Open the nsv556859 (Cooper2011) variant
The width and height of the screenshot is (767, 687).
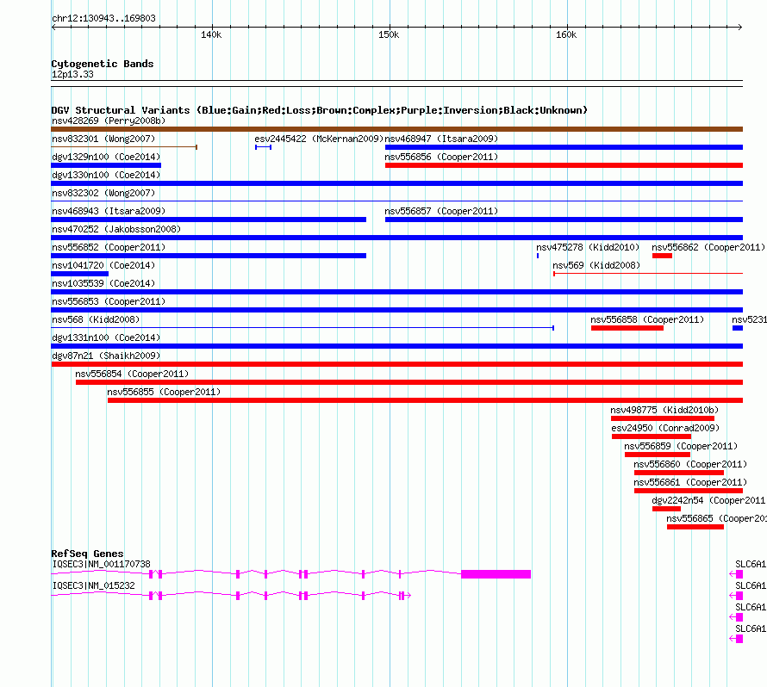[x=658, y=455]
